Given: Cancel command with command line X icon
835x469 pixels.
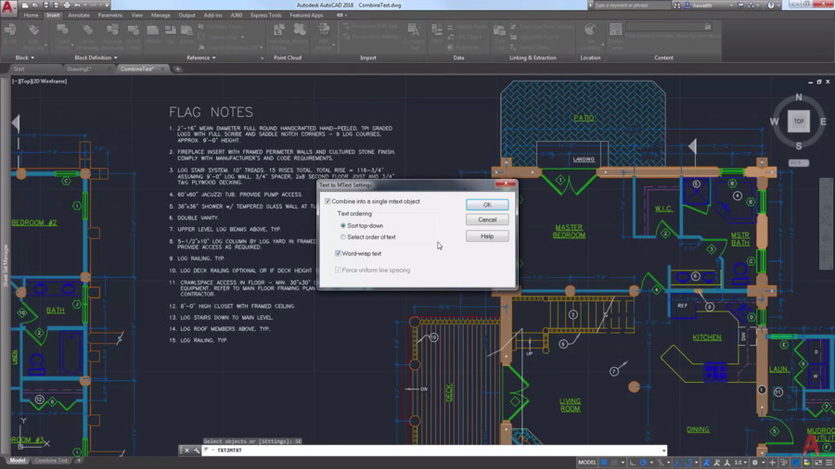Looking at the screenshot, I should pos(186,450).
